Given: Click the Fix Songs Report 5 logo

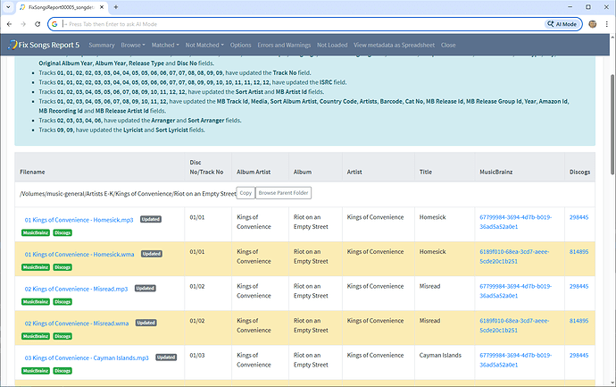Looking at the screenshot, I should [45, 45].
